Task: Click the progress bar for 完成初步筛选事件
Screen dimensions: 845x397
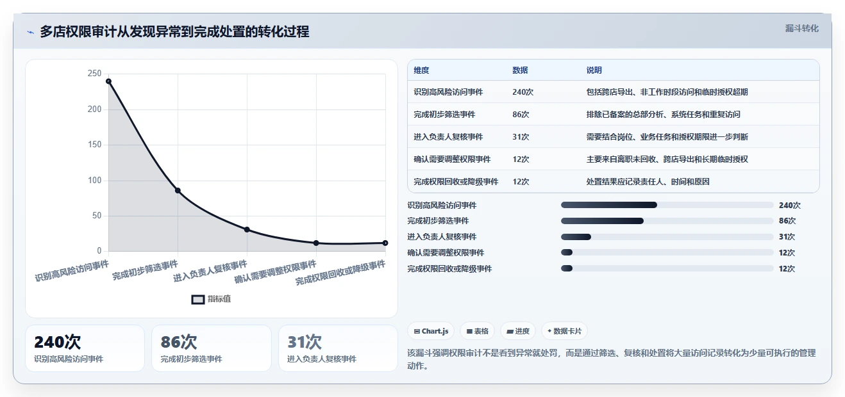Action: pyautogui.click(x=667, y=221)
